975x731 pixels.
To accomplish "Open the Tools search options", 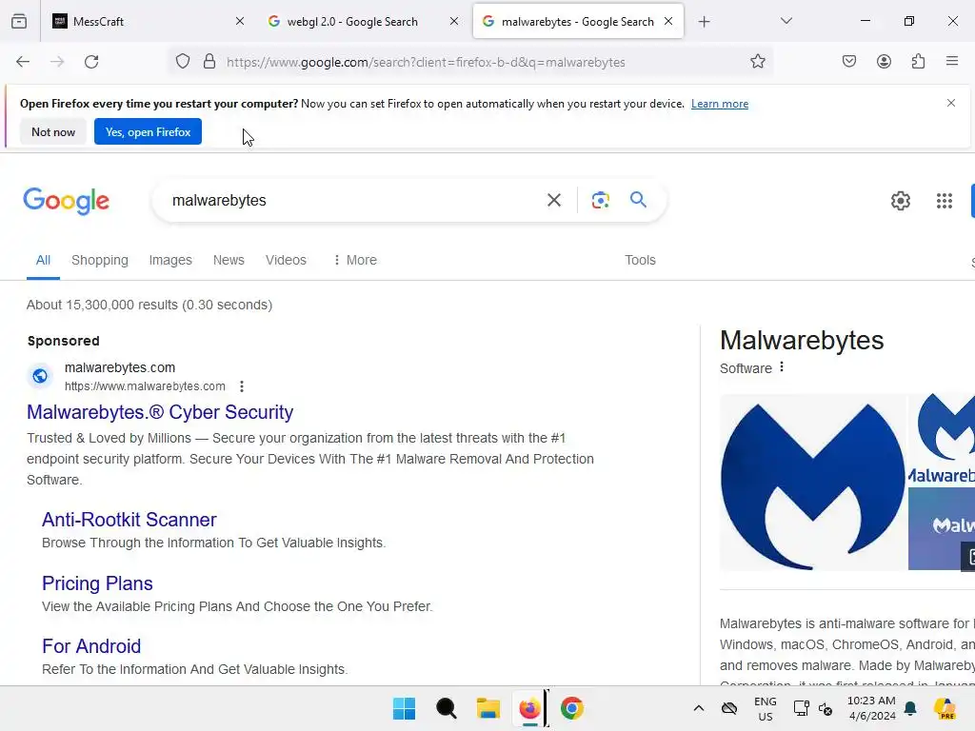I will [640, 260].
